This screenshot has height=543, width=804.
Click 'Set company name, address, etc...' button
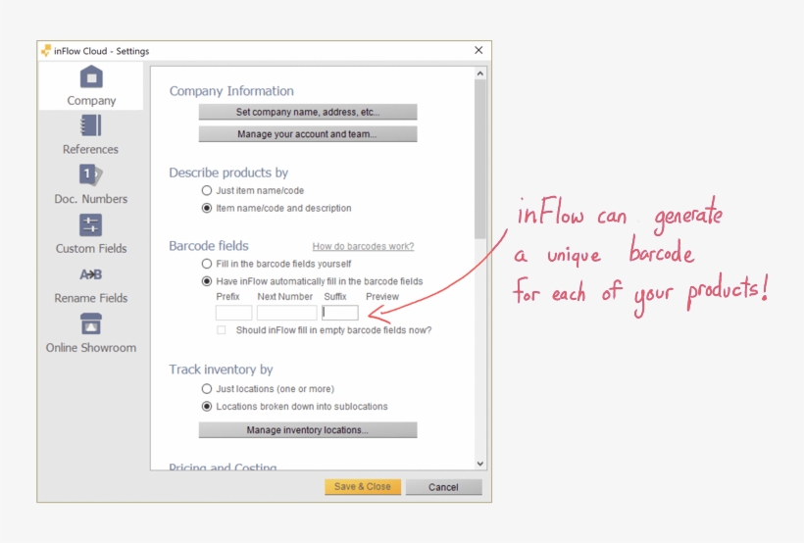pos(308,112)
